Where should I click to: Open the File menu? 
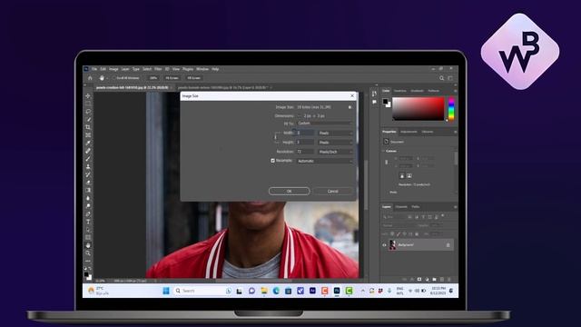[x=94, y=69]
